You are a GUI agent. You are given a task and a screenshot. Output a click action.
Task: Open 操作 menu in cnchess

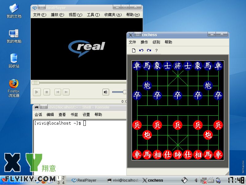point(144,42)
